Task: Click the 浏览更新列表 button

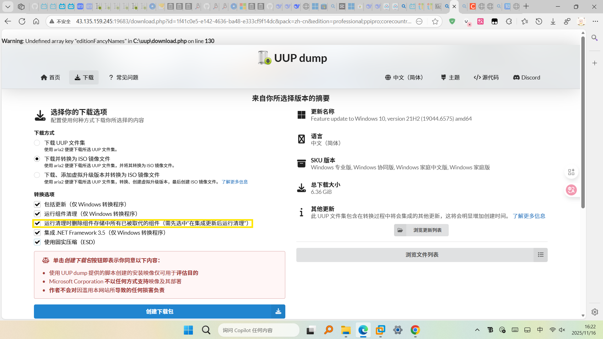Action: click(x=421, y=230)
